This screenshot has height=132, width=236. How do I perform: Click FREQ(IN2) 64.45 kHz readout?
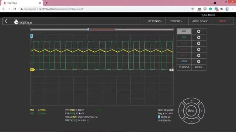click(77, 120)
